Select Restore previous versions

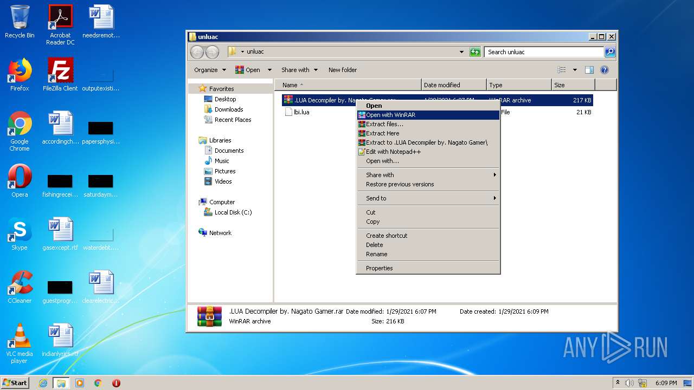428,184
